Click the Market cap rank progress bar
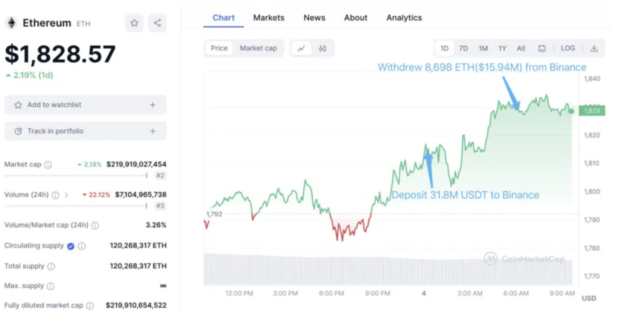617x318 pixels. (x=76, y=176)
